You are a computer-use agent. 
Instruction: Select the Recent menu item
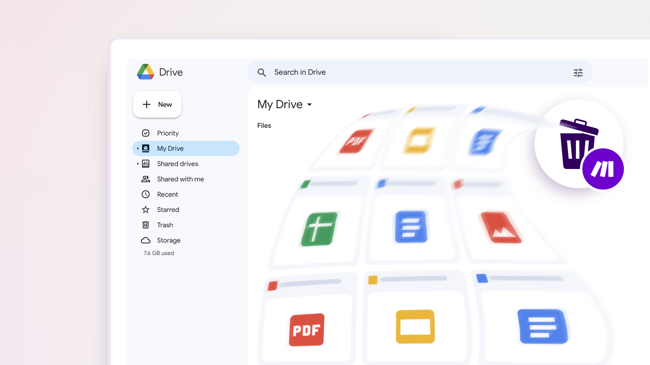[x=168, y=194]
